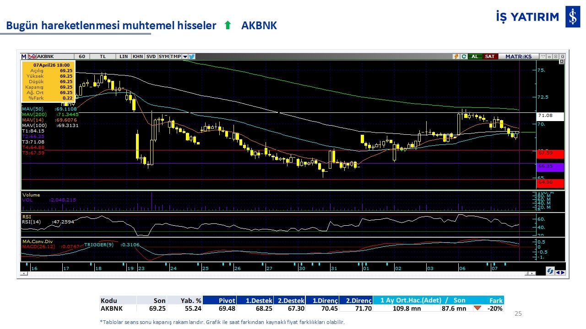Select the TMP toolbar item
This screenshot has width=586, height=329.
pyautogui.click(x=175, y=57)
